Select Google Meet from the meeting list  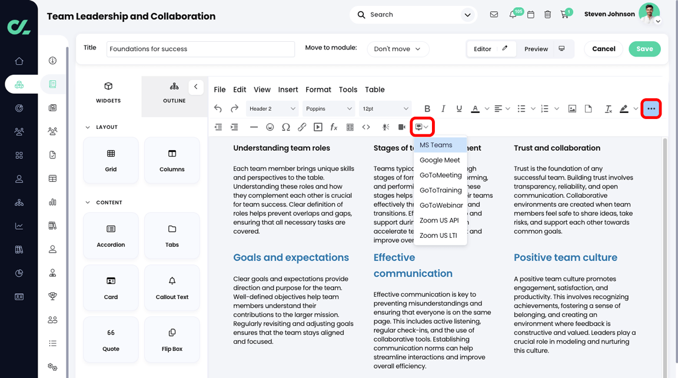pyautogui.click(x=440, y=160)
